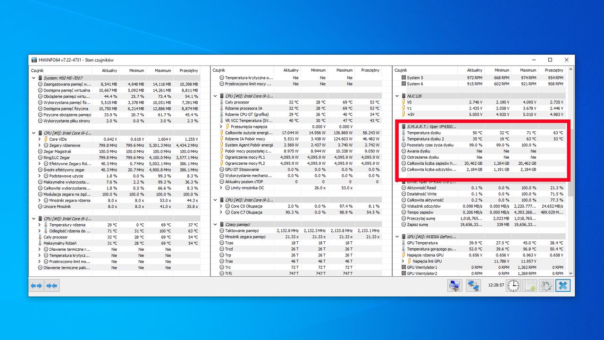Select the Ostrzeżenie dysku row
The image size is (604, 340).
(x=480, y=157)
